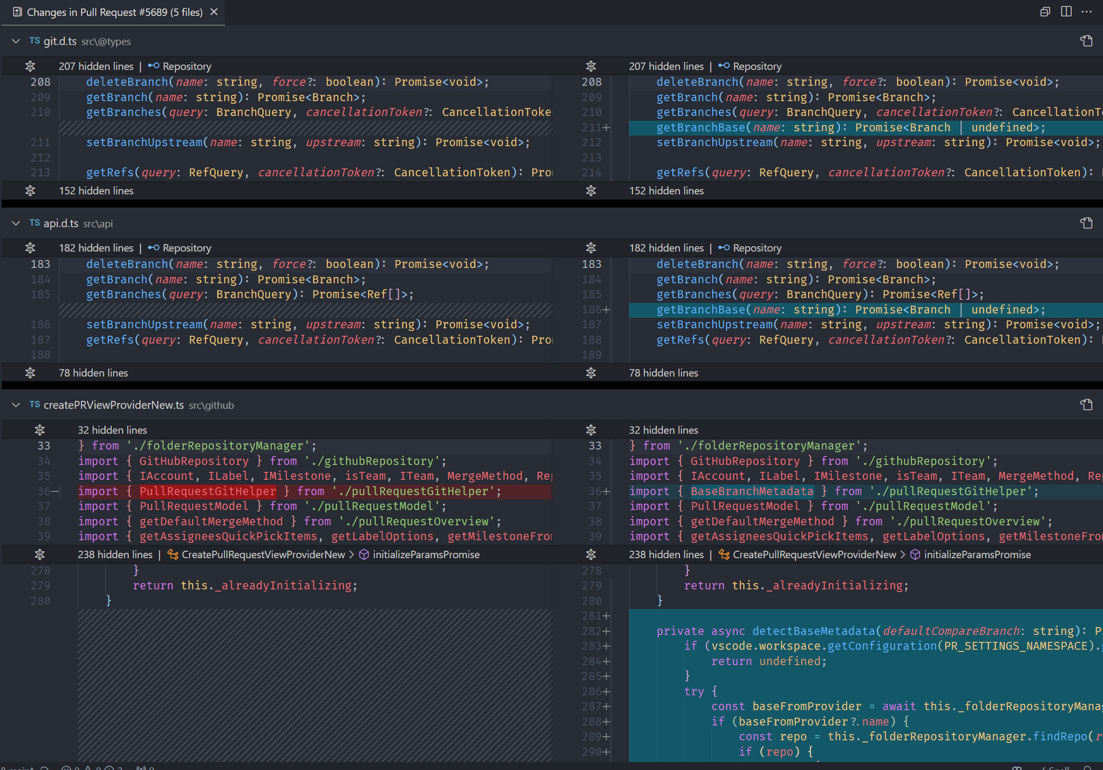The height and width of the screenshot is (770, 1103).
Task: Click the git.d.ts file name header
Action: pyautogui.click(x=60, y=41)
